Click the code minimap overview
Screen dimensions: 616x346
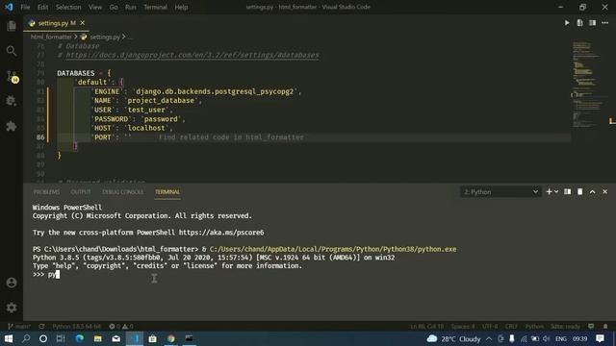tap(588, 85)
